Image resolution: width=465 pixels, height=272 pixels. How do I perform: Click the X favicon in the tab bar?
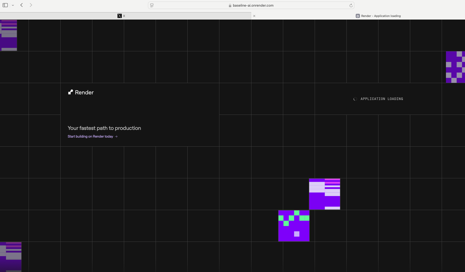(x=120, y=16)
